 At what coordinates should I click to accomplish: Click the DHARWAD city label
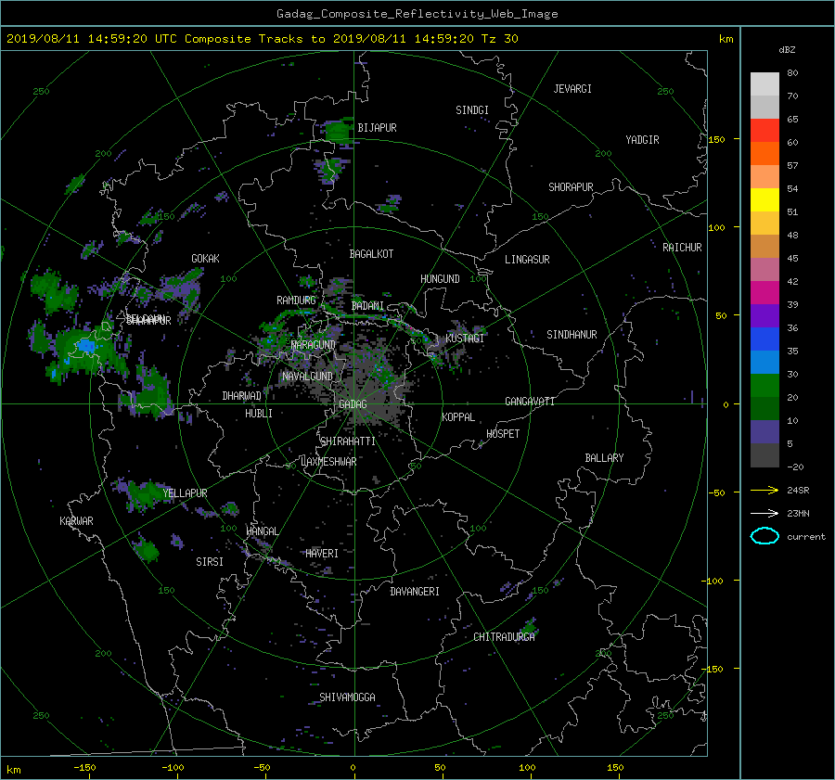click(x=242, y=396)
